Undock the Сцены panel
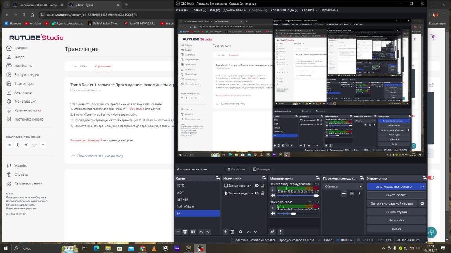451x253 pixels. pyautogui.click(x=217, y=178)
